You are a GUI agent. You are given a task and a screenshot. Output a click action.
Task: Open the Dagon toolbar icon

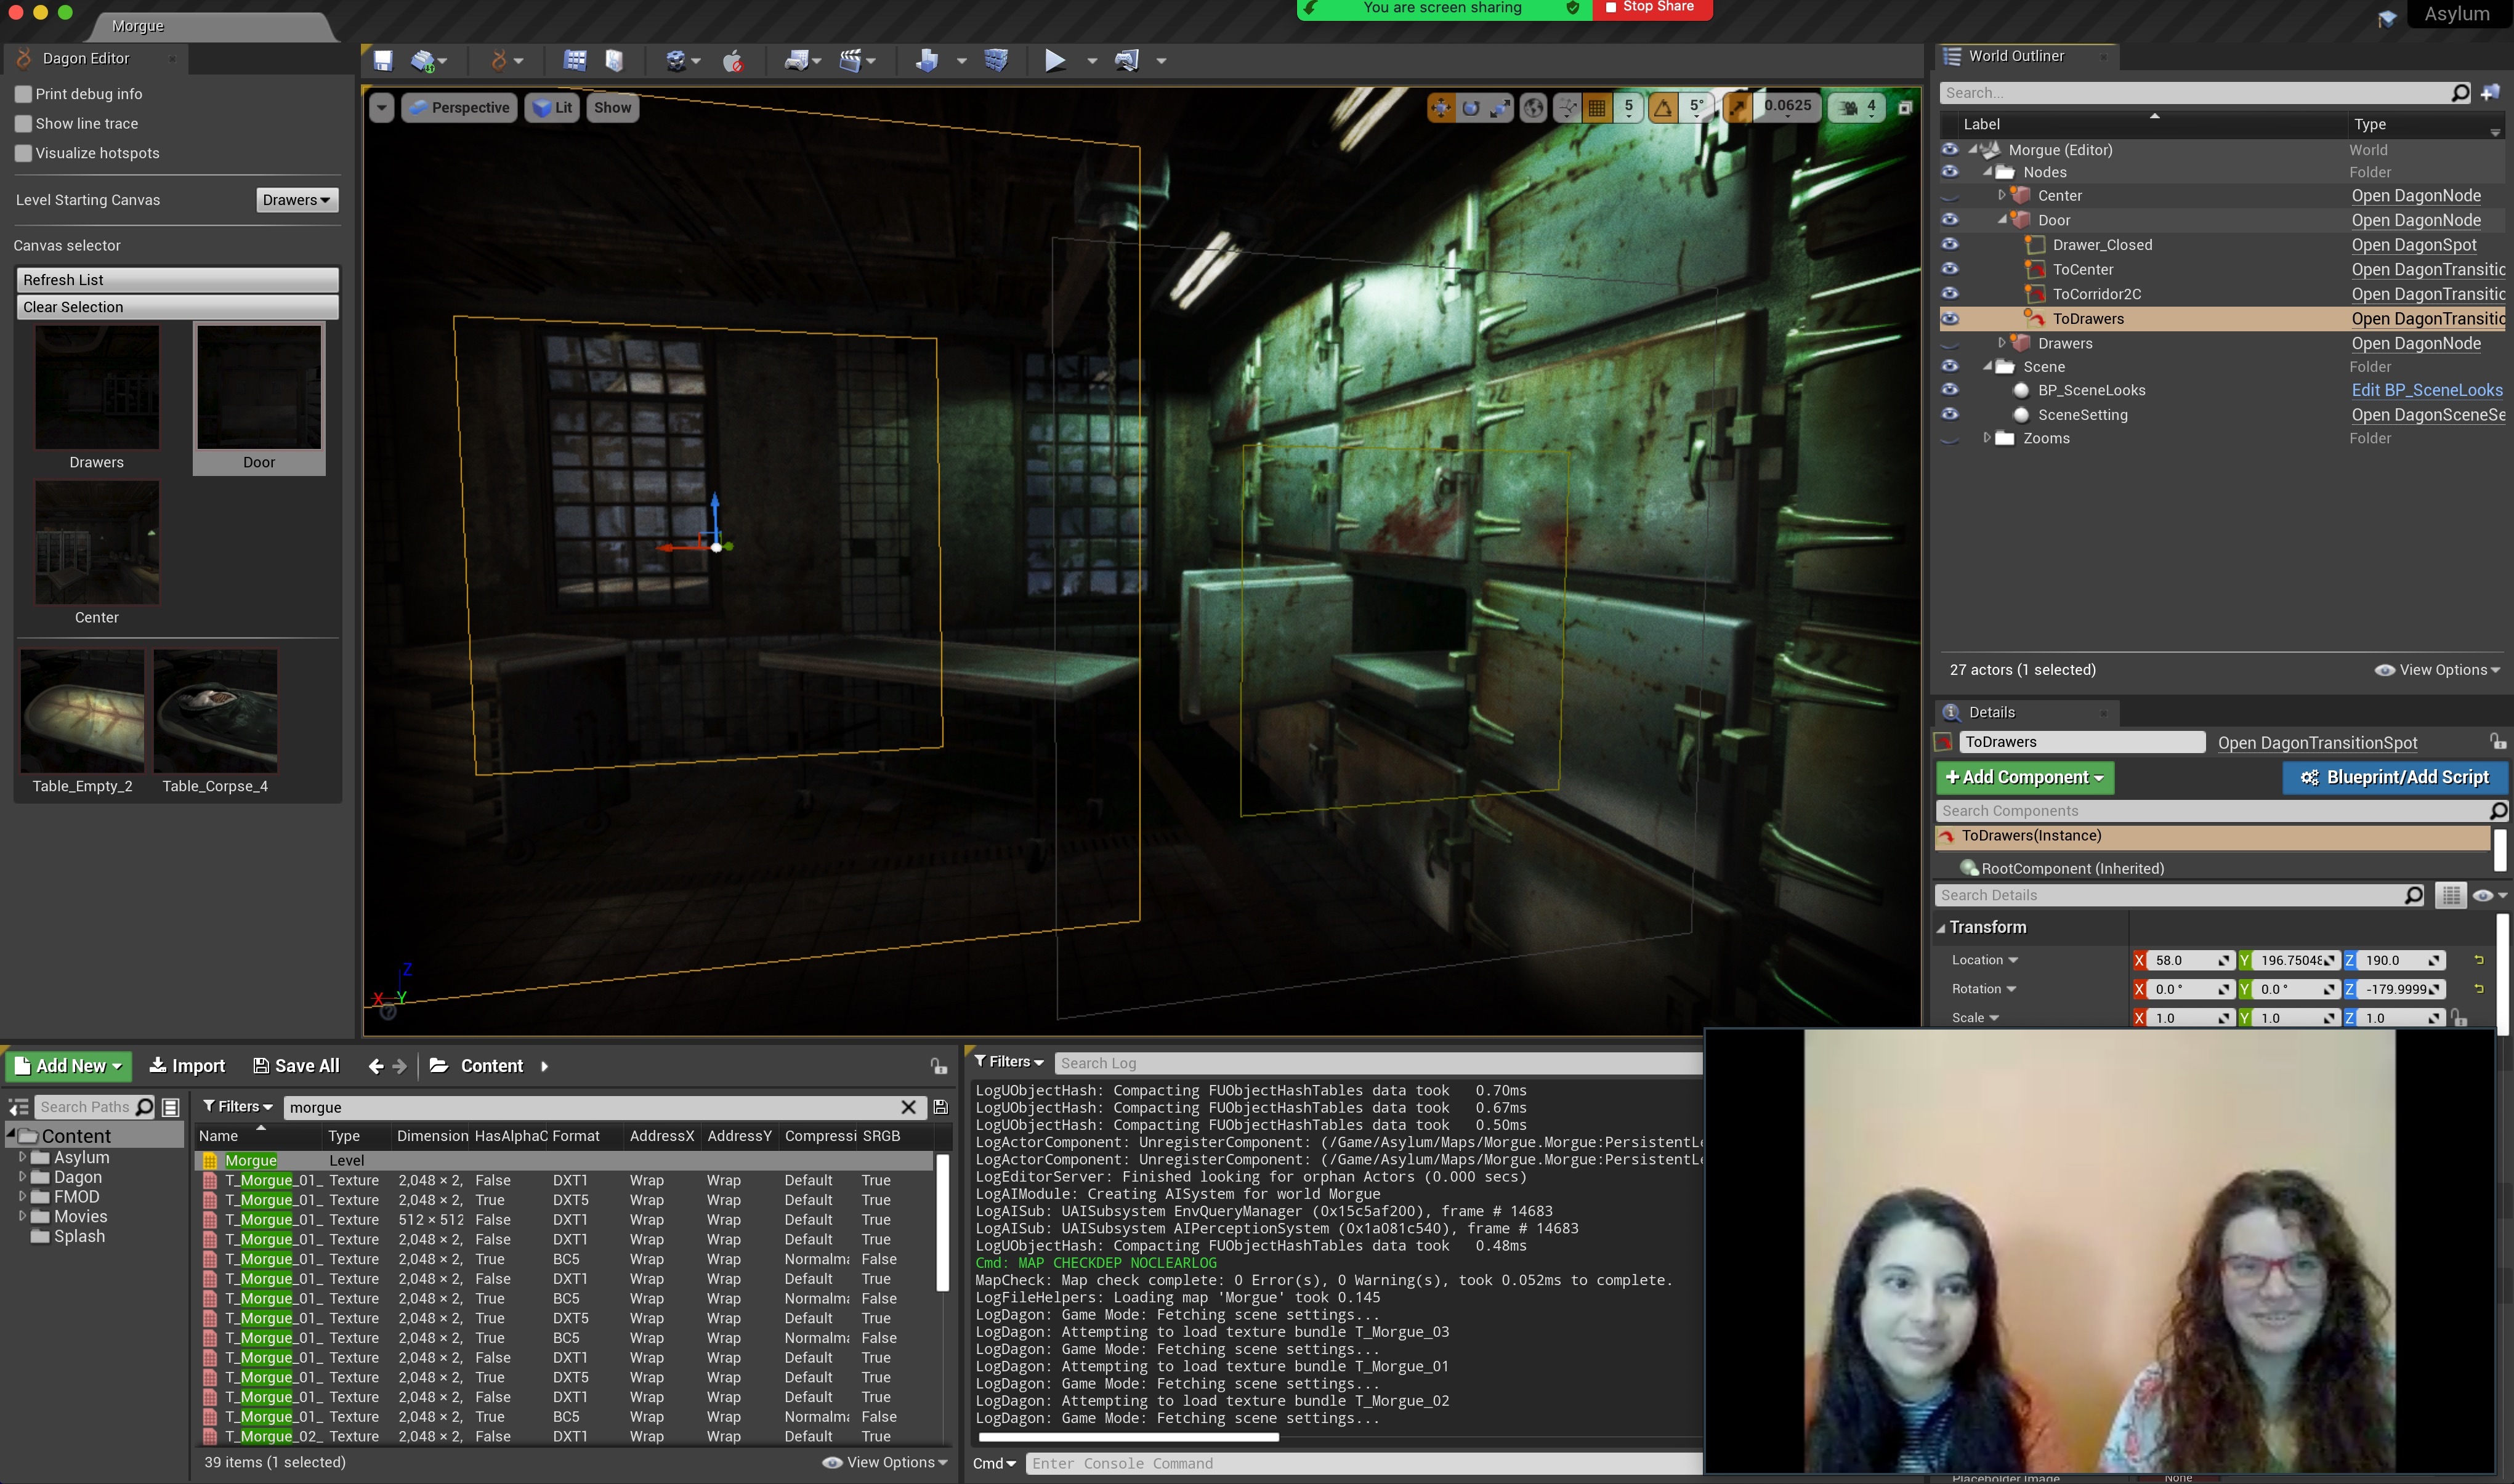498,61
